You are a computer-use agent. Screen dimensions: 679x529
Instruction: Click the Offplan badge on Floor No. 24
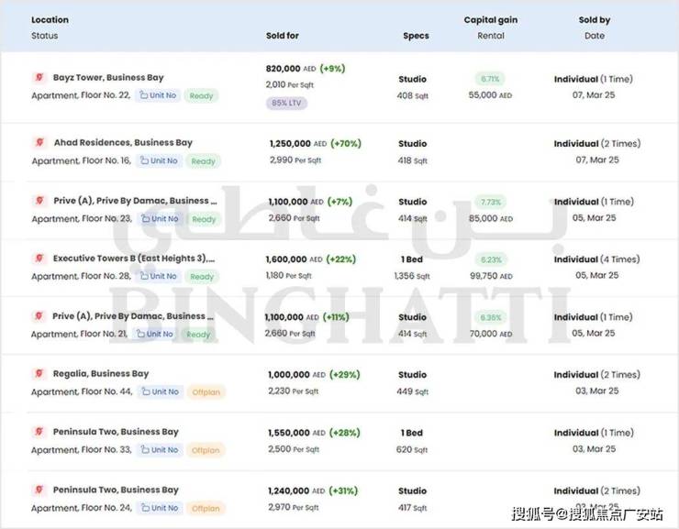[206, 508]
